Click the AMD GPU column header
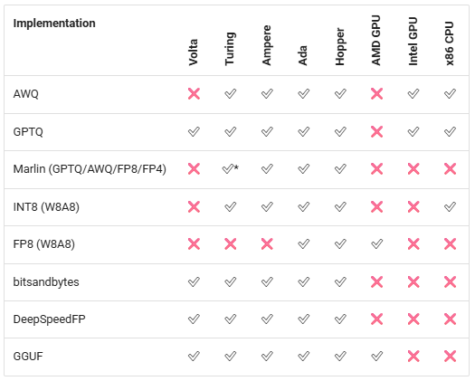475x381 pixels. pyautogui.click(x=376, y=40)
